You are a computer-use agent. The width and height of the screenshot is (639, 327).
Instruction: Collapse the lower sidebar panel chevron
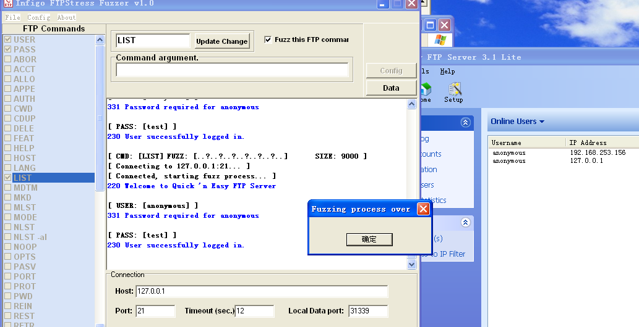[465, 223]
